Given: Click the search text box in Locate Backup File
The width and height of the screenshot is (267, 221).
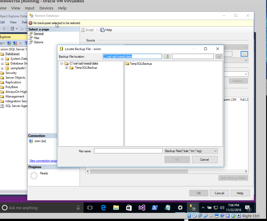Looking at the screenshot, I should pyautogui.click(x=193, y=56).
